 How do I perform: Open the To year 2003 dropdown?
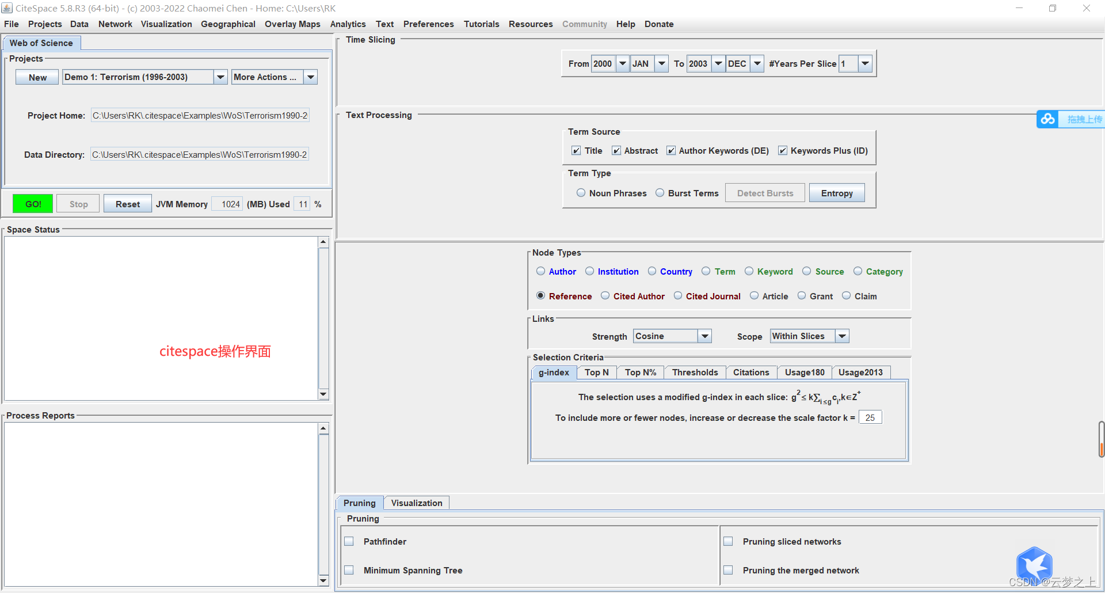click(x=718, y=63)
